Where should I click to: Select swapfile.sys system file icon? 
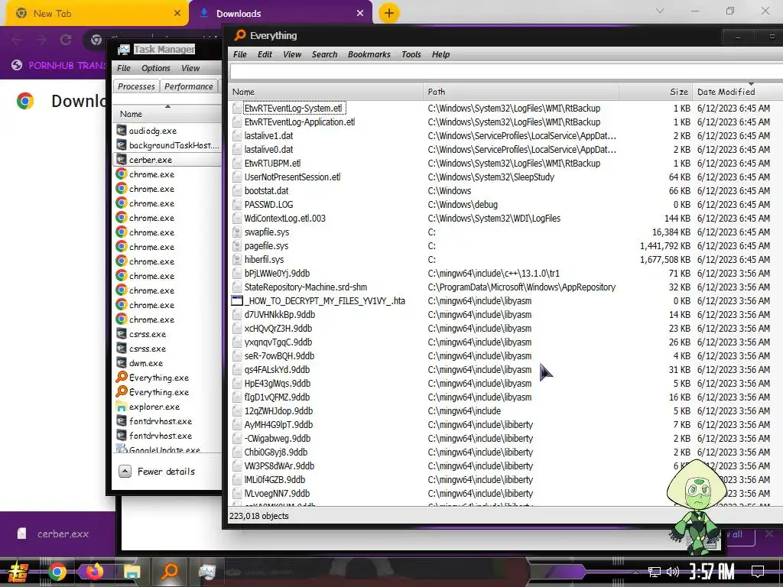tap(237, 232)
